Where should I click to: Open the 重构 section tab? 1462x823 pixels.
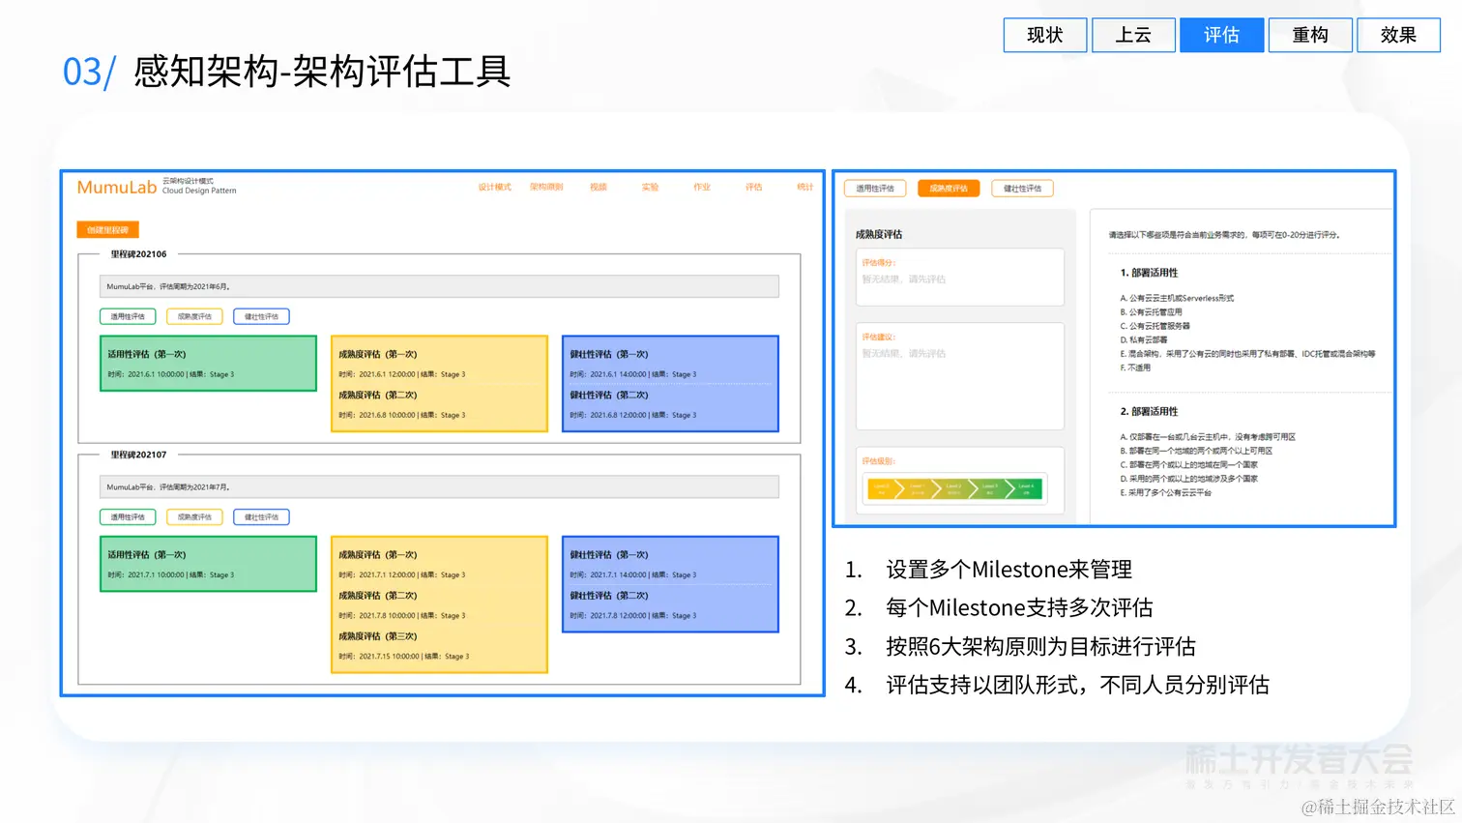[1310, 35]
